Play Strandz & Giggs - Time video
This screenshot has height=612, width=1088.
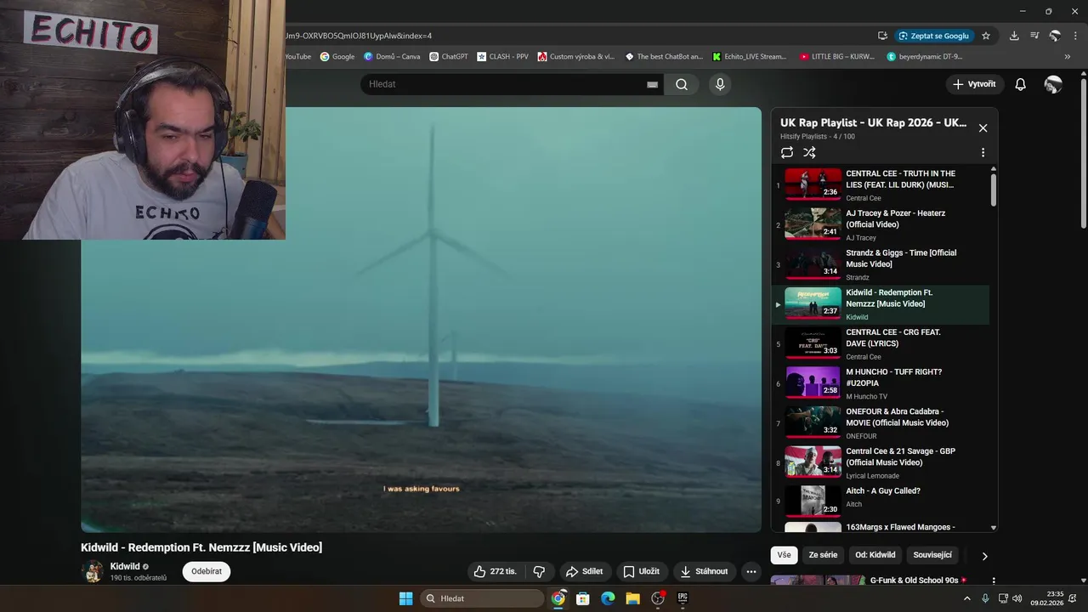click(x=880, y=264)
